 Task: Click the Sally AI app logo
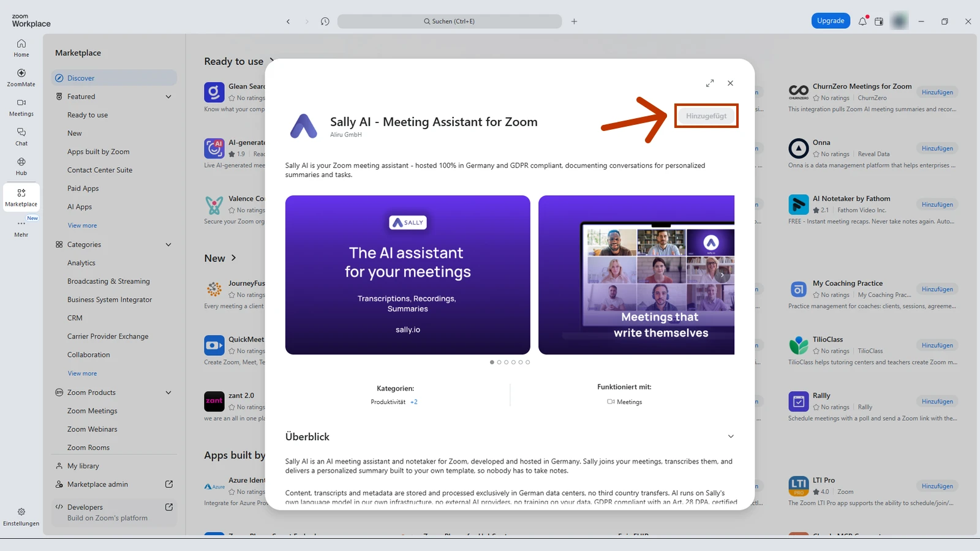(304, 126)
